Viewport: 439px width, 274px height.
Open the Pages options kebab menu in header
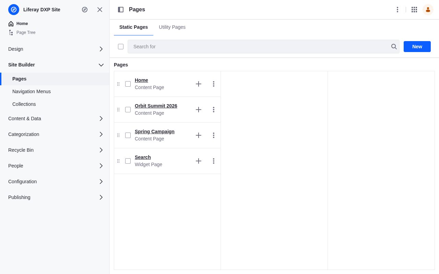398,10
